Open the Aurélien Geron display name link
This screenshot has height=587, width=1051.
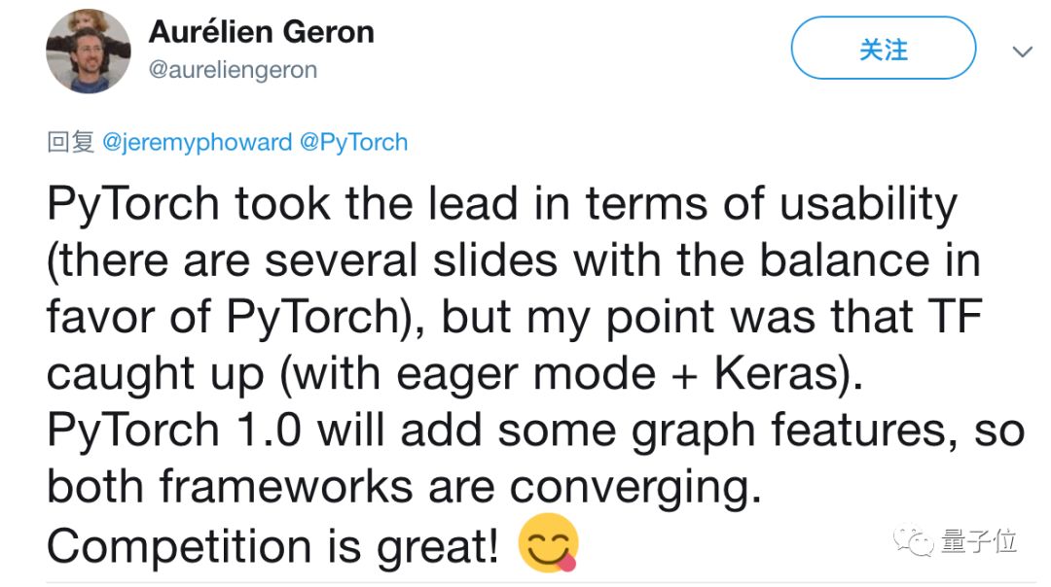coord(261,32)
